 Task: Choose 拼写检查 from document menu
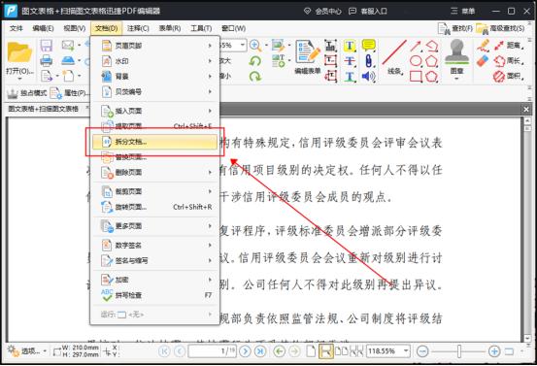click(x=155, y=295)
